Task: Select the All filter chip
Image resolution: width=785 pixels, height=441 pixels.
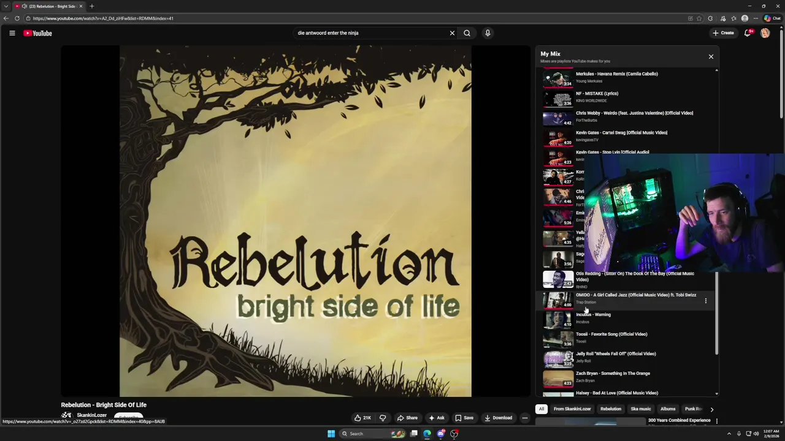Action: [541, 409]
